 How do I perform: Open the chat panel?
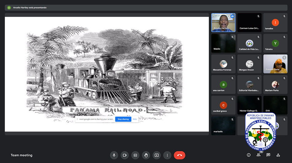268,155
